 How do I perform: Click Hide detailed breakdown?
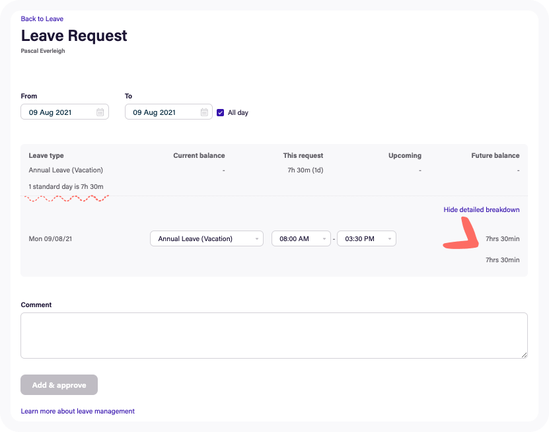[481, 210]
